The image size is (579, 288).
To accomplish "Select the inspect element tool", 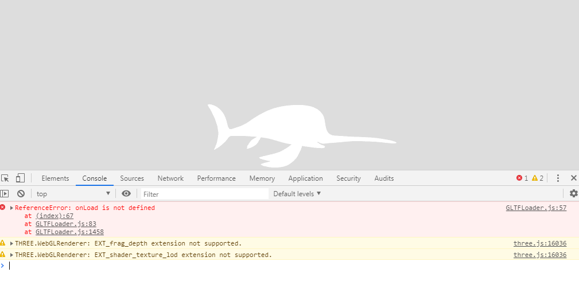I will 5,178.
